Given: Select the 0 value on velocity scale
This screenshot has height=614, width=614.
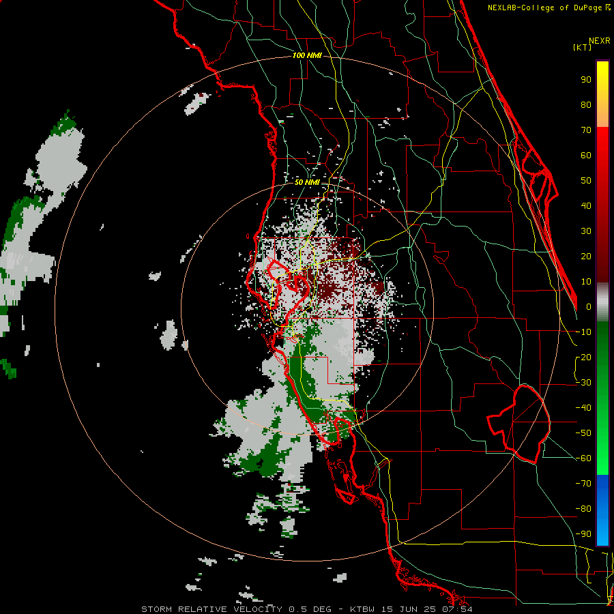Looking at the screenshot, I should tap(589, 307).
